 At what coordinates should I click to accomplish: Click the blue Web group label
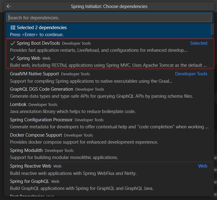(x=203, y=166)
